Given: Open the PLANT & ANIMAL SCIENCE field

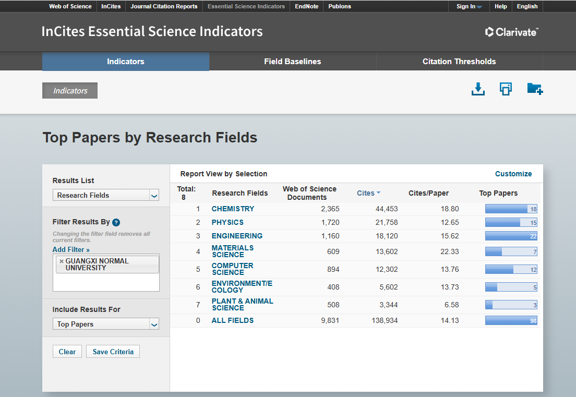Looking at the screenshot, I should point(243,304).
